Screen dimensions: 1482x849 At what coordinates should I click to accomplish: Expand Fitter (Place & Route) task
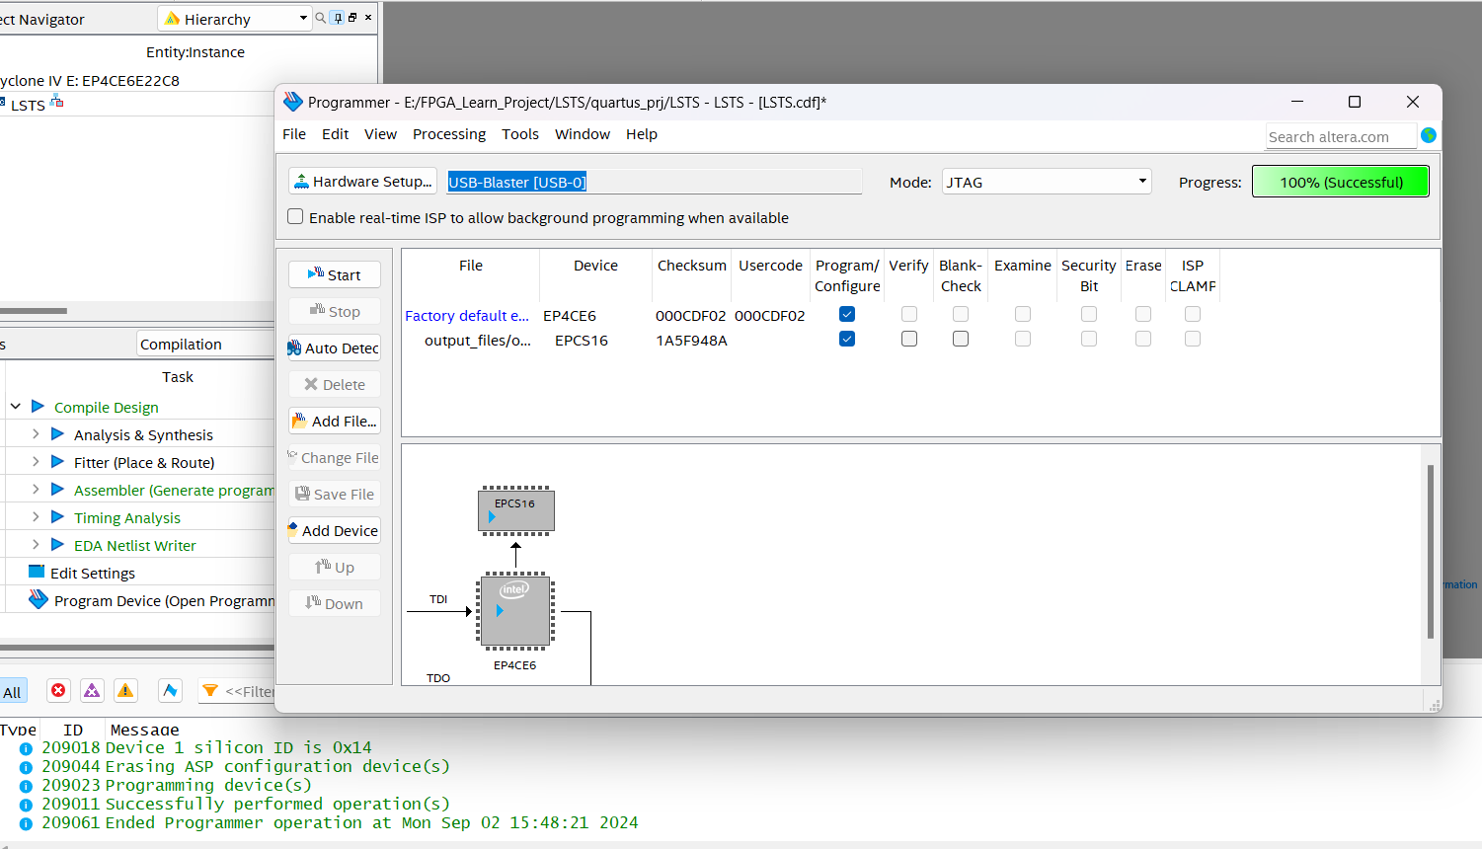coord(36,461)
